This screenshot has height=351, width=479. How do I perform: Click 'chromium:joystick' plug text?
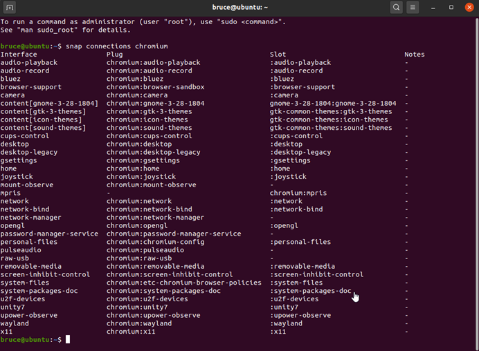(141, 177)
